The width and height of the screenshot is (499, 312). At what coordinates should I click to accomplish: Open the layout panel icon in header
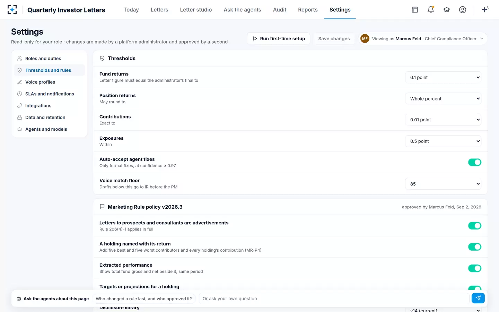[415, 10]
